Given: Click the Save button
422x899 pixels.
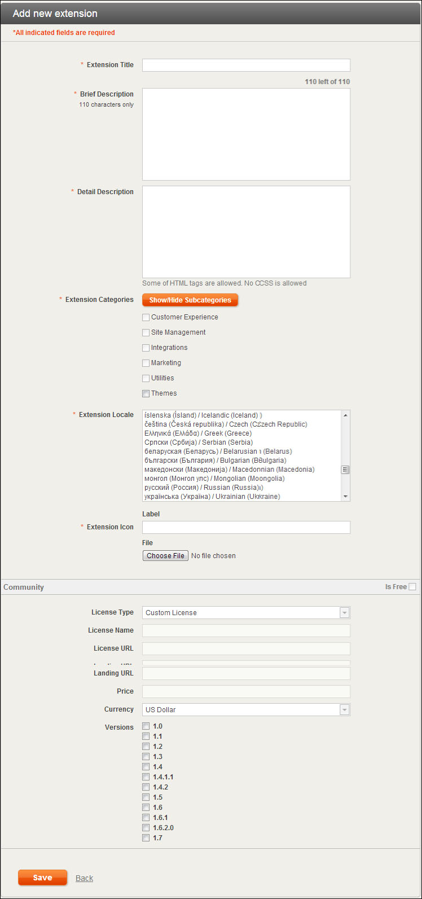Looking at the screenshot, I should click(x=42, y=878).
